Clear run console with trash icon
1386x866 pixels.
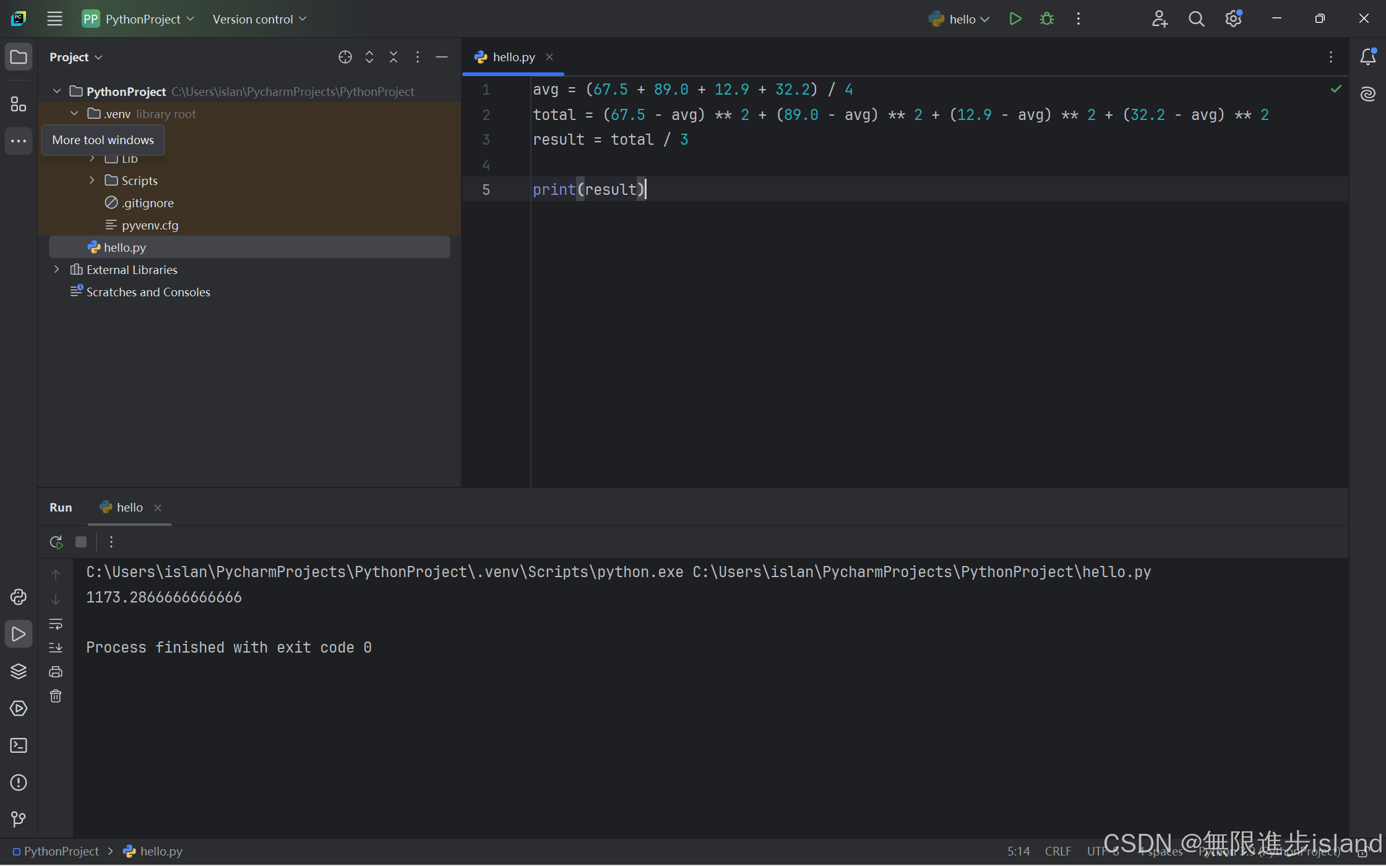pos(56,697)
